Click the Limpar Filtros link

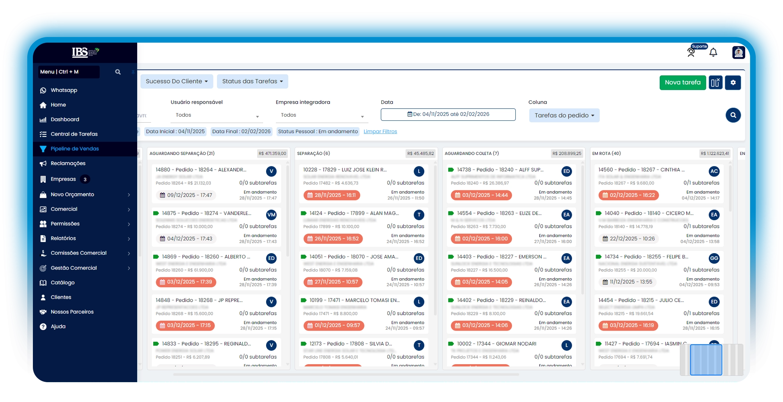[x=380, y=131]
